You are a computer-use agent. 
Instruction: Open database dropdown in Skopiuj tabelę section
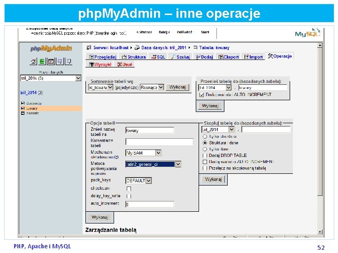point(218,129)
